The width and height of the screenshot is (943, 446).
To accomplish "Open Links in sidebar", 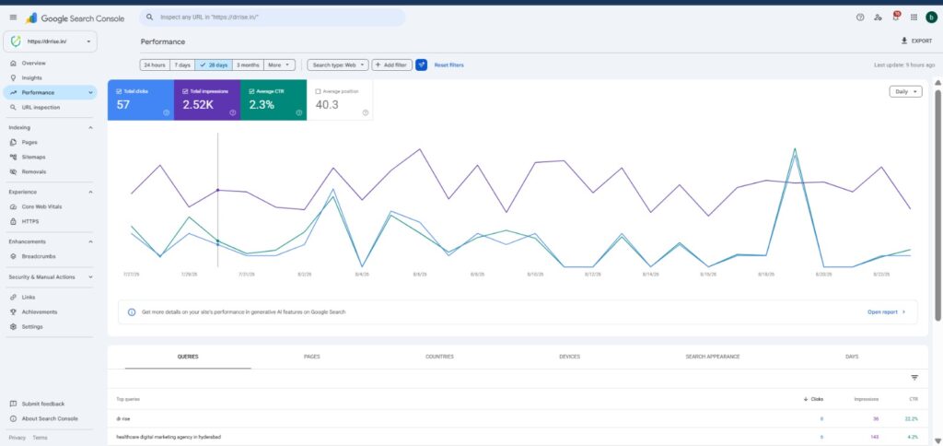I will click(x=50, y=298).
